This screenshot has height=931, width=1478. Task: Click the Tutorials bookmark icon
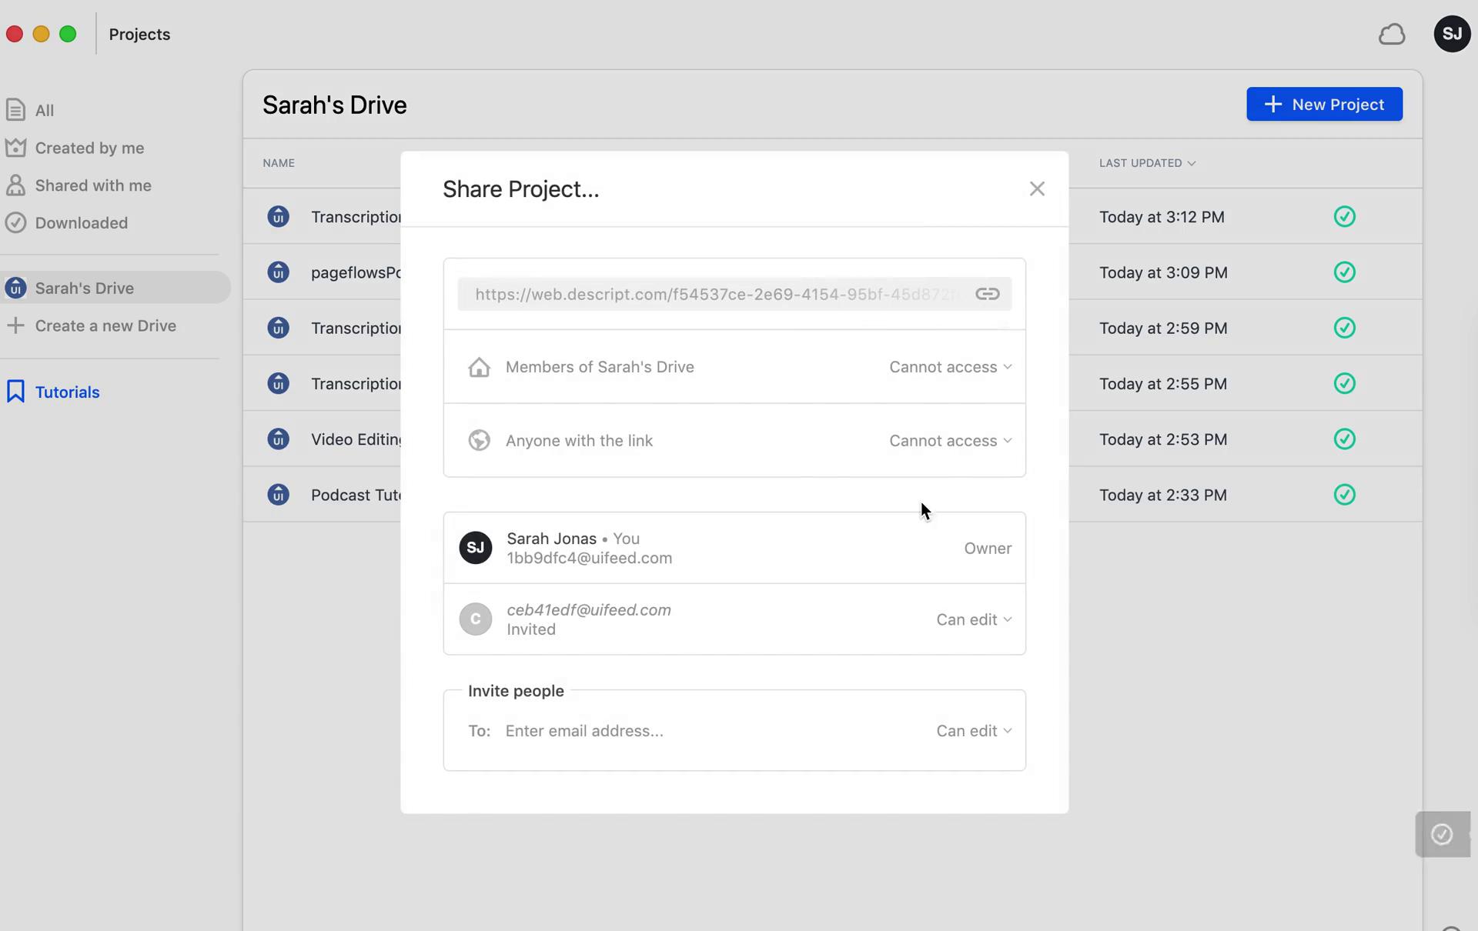15,392
